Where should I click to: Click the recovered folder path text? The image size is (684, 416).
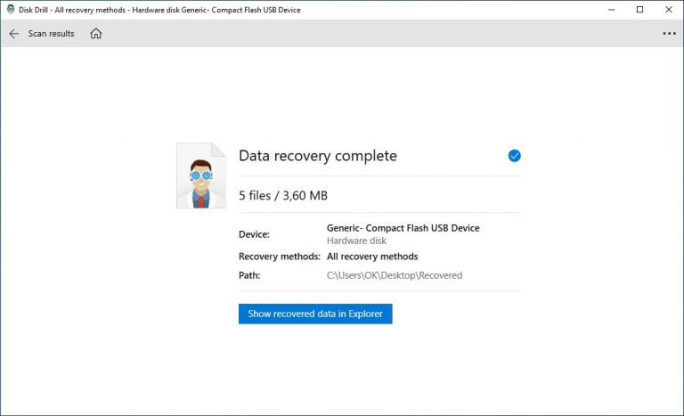tap(395, 275)
